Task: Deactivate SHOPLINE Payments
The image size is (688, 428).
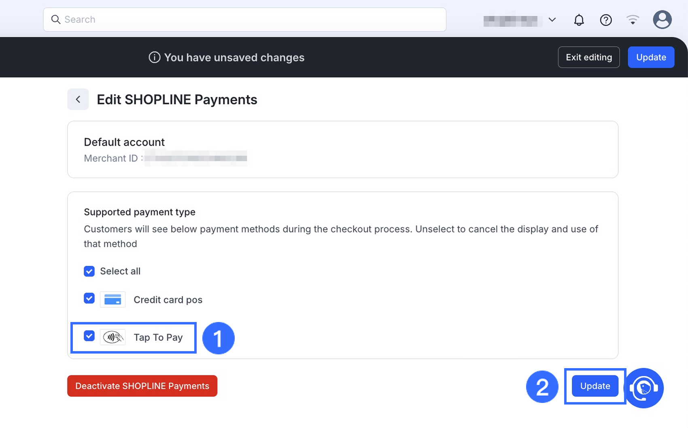Action: tap(142, 386)
